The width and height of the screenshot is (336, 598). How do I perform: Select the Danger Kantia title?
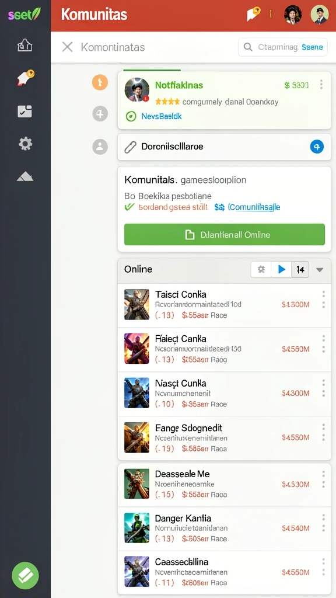pyautogui.click(x=183, y=519)
